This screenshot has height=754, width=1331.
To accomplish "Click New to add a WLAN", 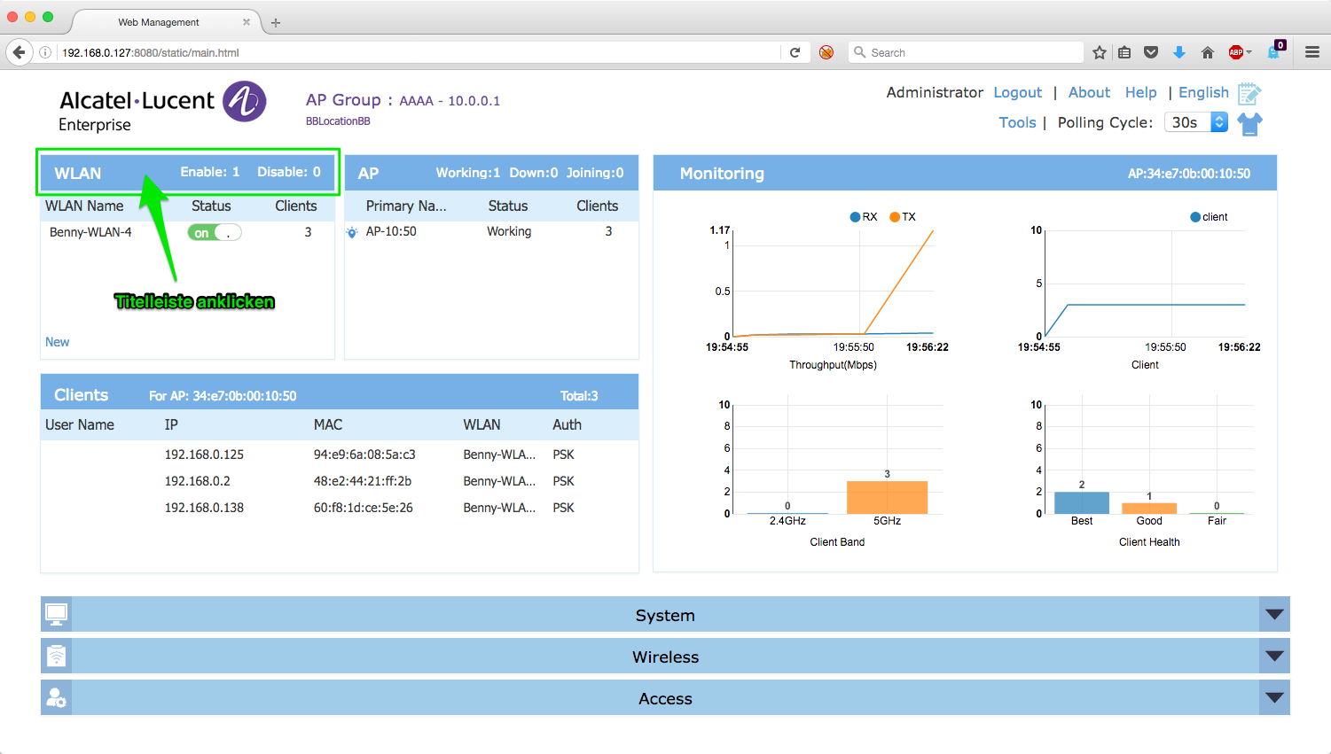I will click(57, 342).
